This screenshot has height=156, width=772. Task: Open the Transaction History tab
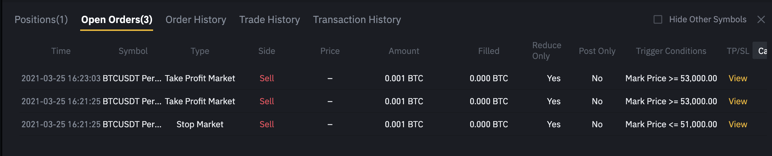click(x=357, y=19)
